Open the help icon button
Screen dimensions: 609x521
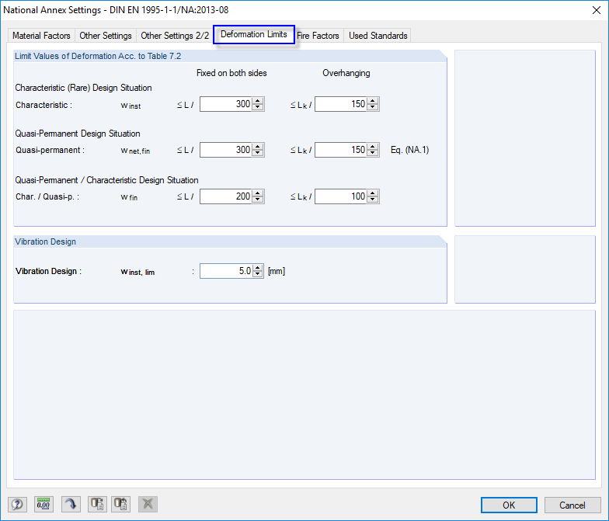pyautogui.click(x=17, y=505)
